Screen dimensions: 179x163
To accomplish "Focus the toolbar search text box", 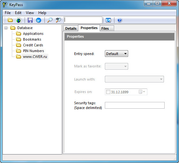I will click(x=83, y=20).
